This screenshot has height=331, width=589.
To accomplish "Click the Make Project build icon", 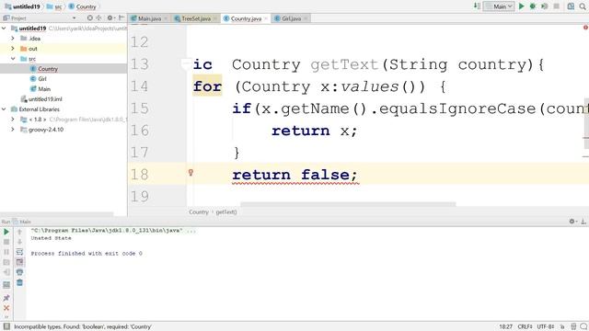I will (x=477, y=6).
